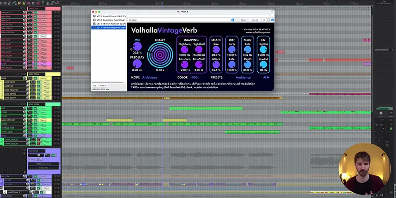
Task: Open routing for DRM_PUNCH track
Action: (x=30, y=28)
